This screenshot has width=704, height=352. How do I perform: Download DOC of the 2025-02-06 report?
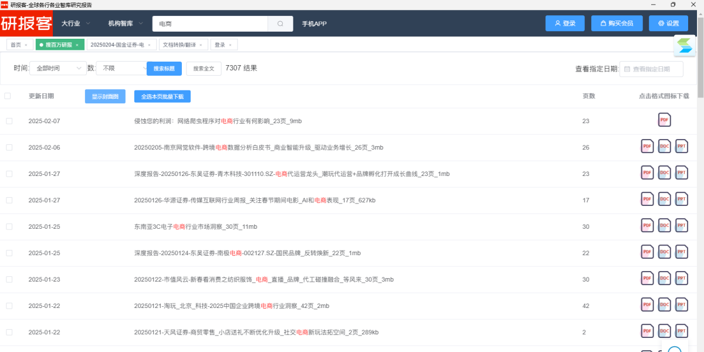664,147
